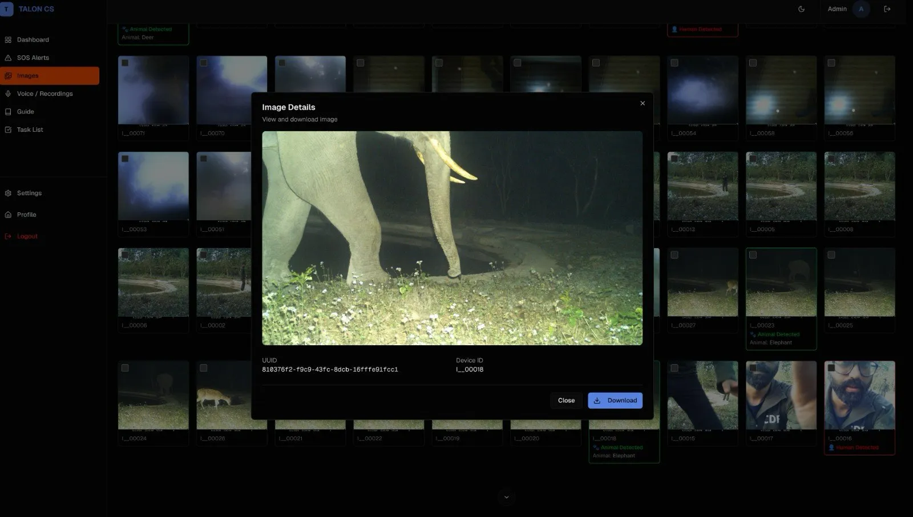Open thumbnail I__00017 bearded man image

tap(781, 395)
